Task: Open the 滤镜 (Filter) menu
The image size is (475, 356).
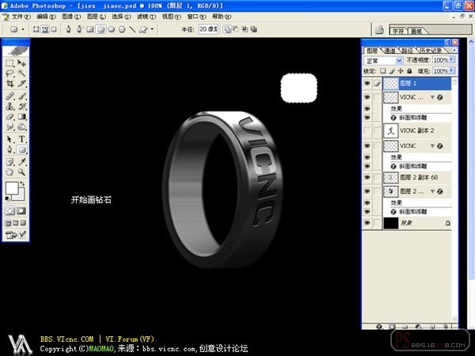Action: click(146, 17)
